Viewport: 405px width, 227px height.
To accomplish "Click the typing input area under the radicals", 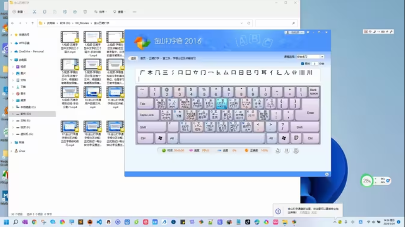I will pyautogui.click(x=228, y=80).
